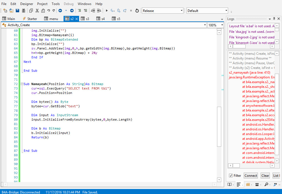Screen dimensions: 282x194
Task: Click the Run (play) toolbar icon
Action: tap(107, 11)
